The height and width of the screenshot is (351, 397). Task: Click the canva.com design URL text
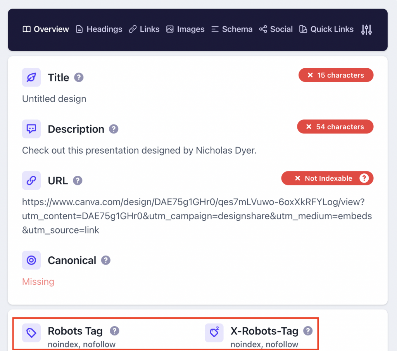[197, 216]
